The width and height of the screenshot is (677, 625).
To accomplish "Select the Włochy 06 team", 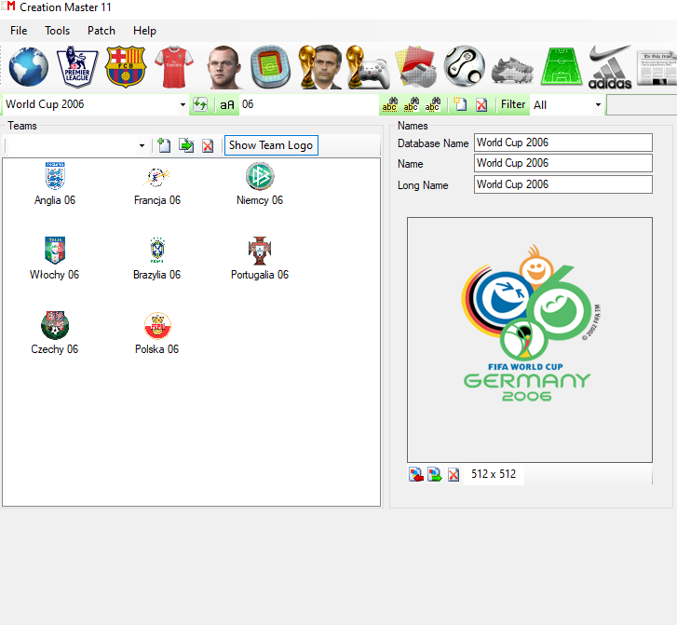I will click(54, 259).
